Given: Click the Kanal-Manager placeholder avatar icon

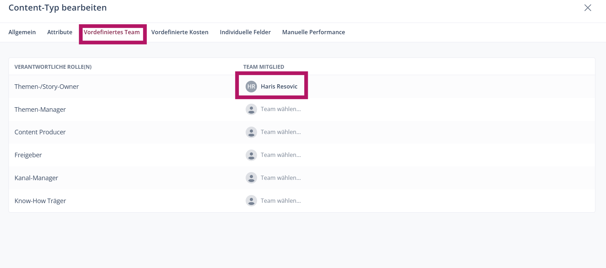Looking at the screenshot, I should point(251,178).
